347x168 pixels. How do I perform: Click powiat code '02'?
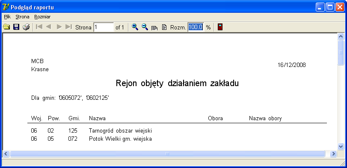50,131
